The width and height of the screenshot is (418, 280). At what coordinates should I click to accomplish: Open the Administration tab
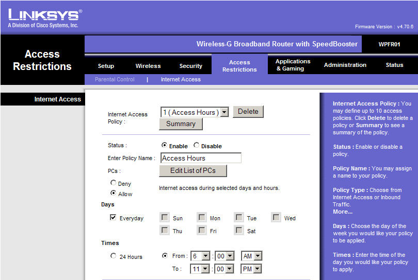[x=345, y=65]
